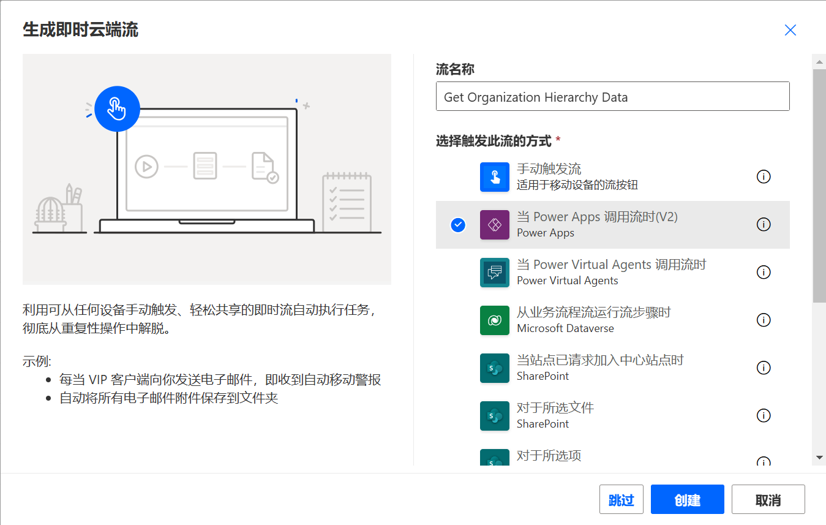Screen dimensions: 826x525
Task: Click the flow name input field
Action: tap(612, 97)
